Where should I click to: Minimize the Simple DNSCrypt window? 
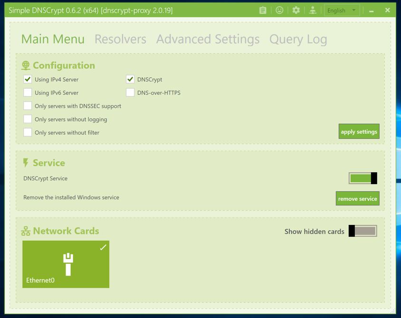tap(372, 11)
